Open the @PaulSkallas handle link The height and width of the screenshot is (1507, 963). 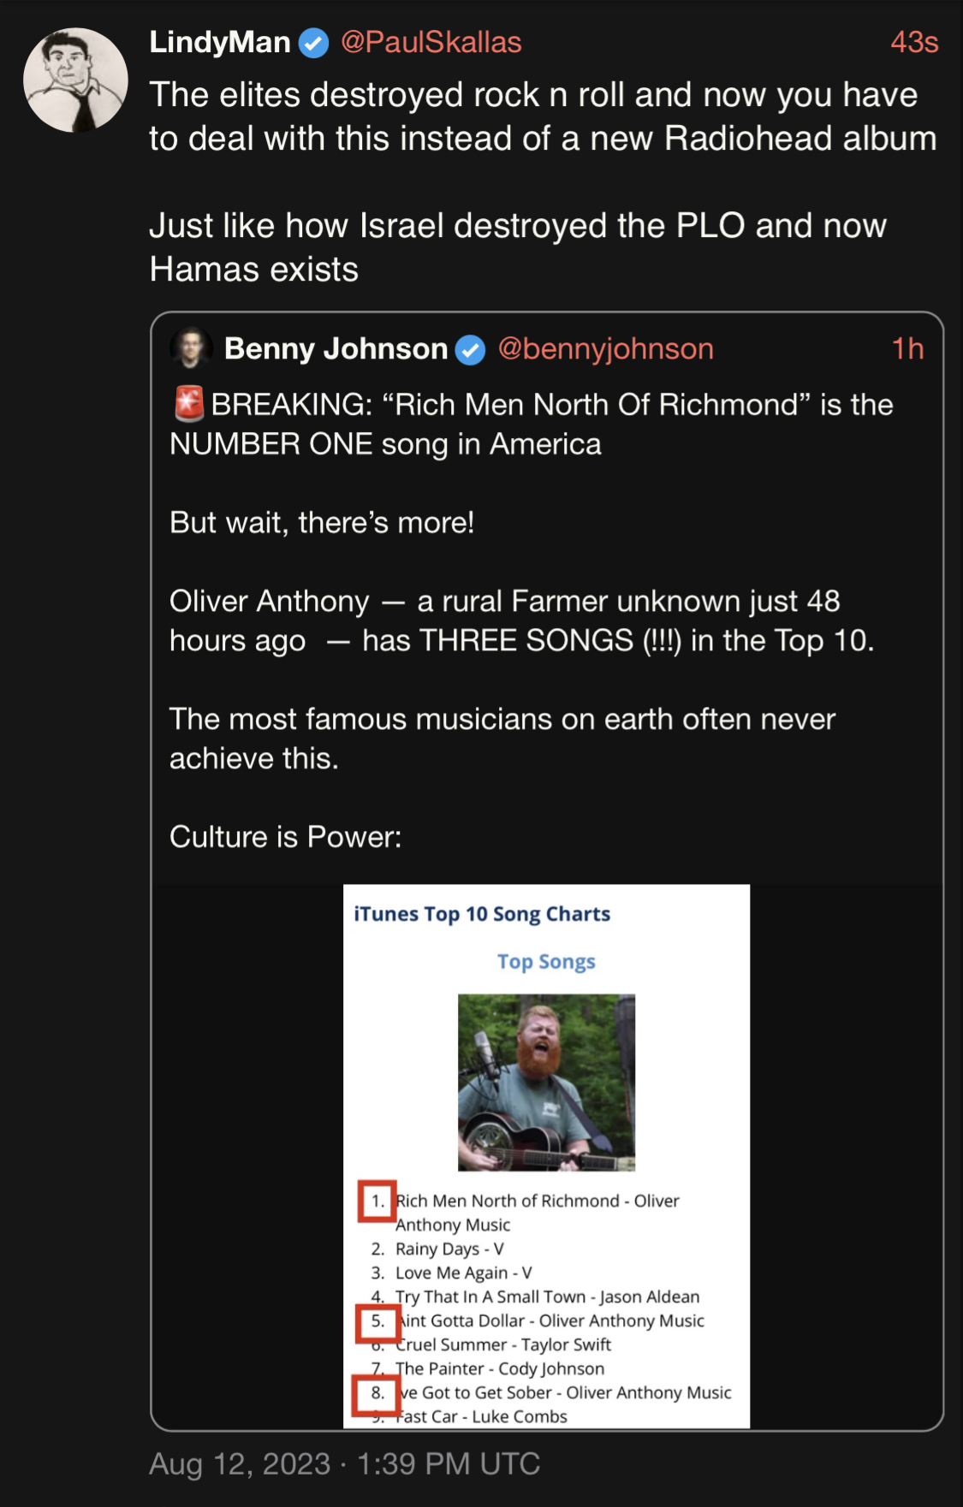click(431, 42)
